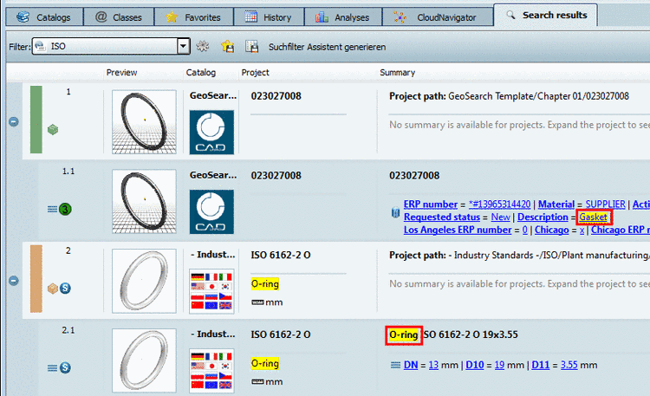This screenshot has width=650, height=396.
Task: Open the gray O-ring preview of row 2.1
Action: [144, 360]
